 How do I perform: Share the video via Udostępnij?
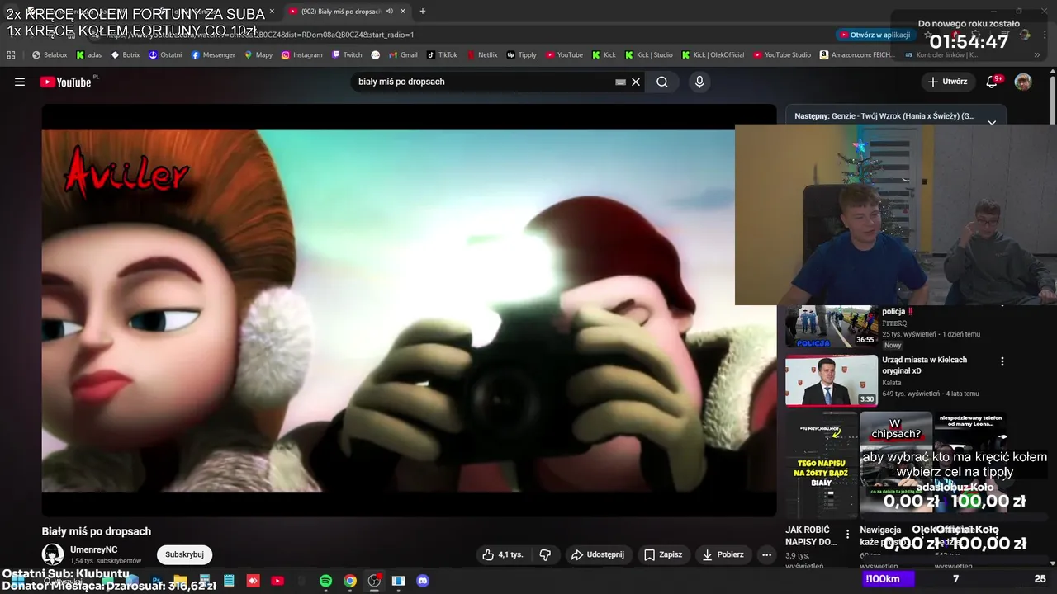click(598, 554)
